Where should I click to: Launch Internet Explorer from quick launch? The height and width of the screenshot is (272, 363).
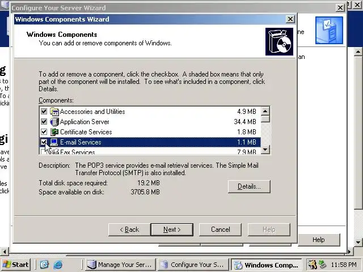tap(58, 265)
